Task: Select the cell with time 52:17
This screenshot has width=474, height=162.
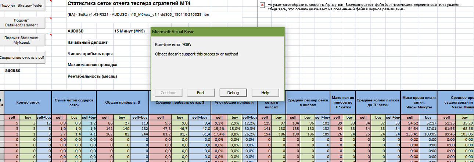Action: [428, 123]
